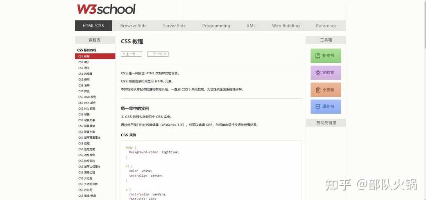
Task: Click the background-color: lightblue code line
Action: tap(154, 152)
